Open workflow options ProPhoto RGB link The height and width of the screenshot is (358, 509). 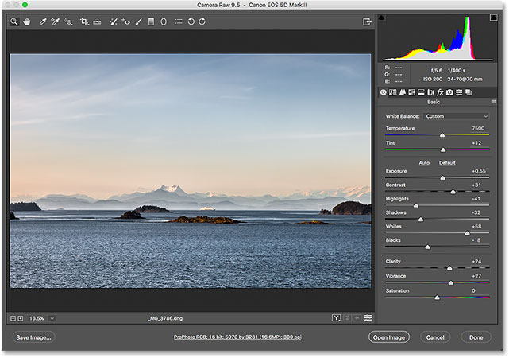click(x=237, y=337)
